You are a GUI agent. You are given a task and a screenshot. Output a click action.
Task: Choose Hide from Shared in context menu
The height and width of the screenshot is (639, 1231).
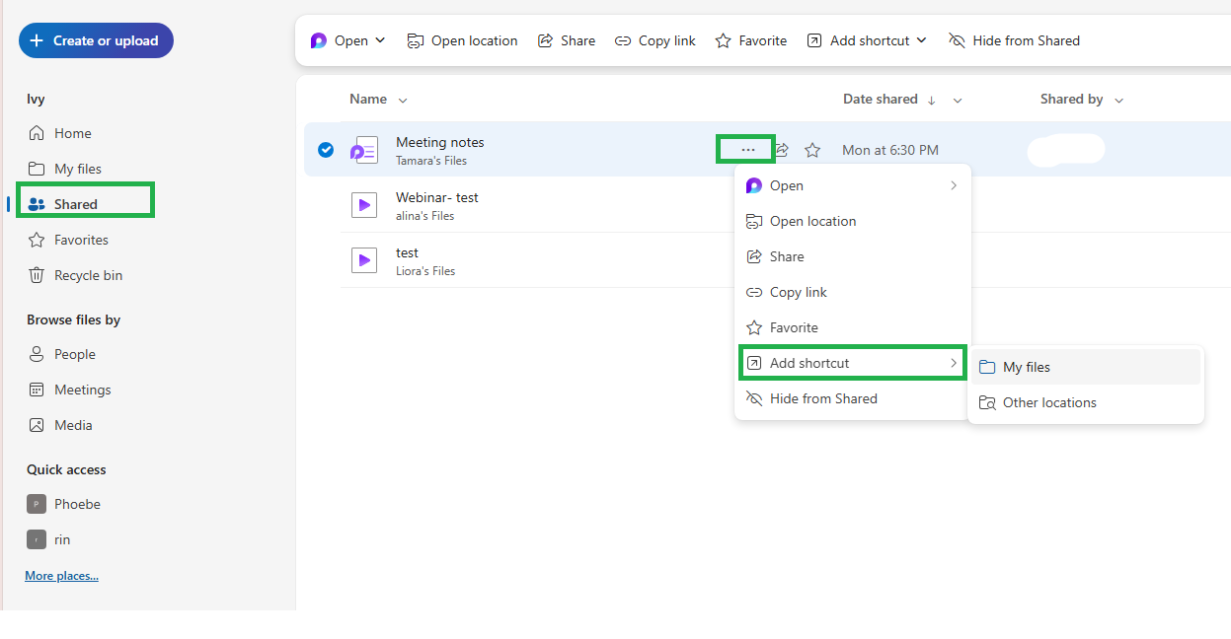852,398
